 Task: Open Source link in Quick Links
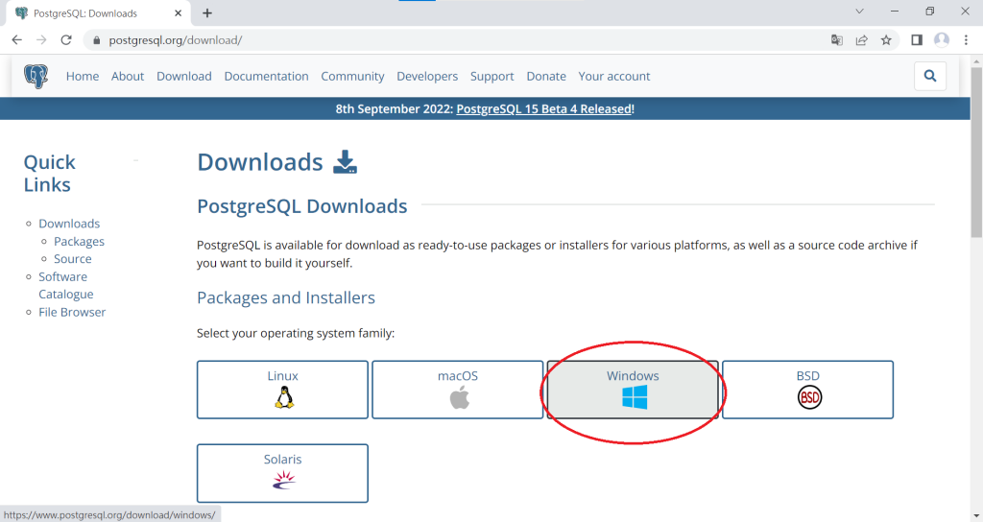(73, 259)
